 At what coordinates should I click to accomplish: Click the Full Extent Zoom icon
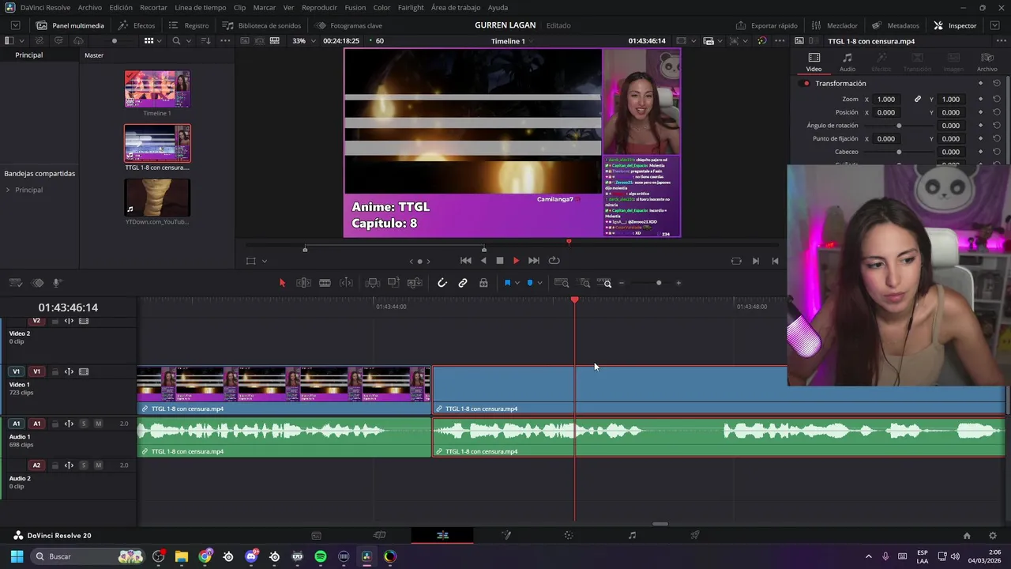pos(562,283)
